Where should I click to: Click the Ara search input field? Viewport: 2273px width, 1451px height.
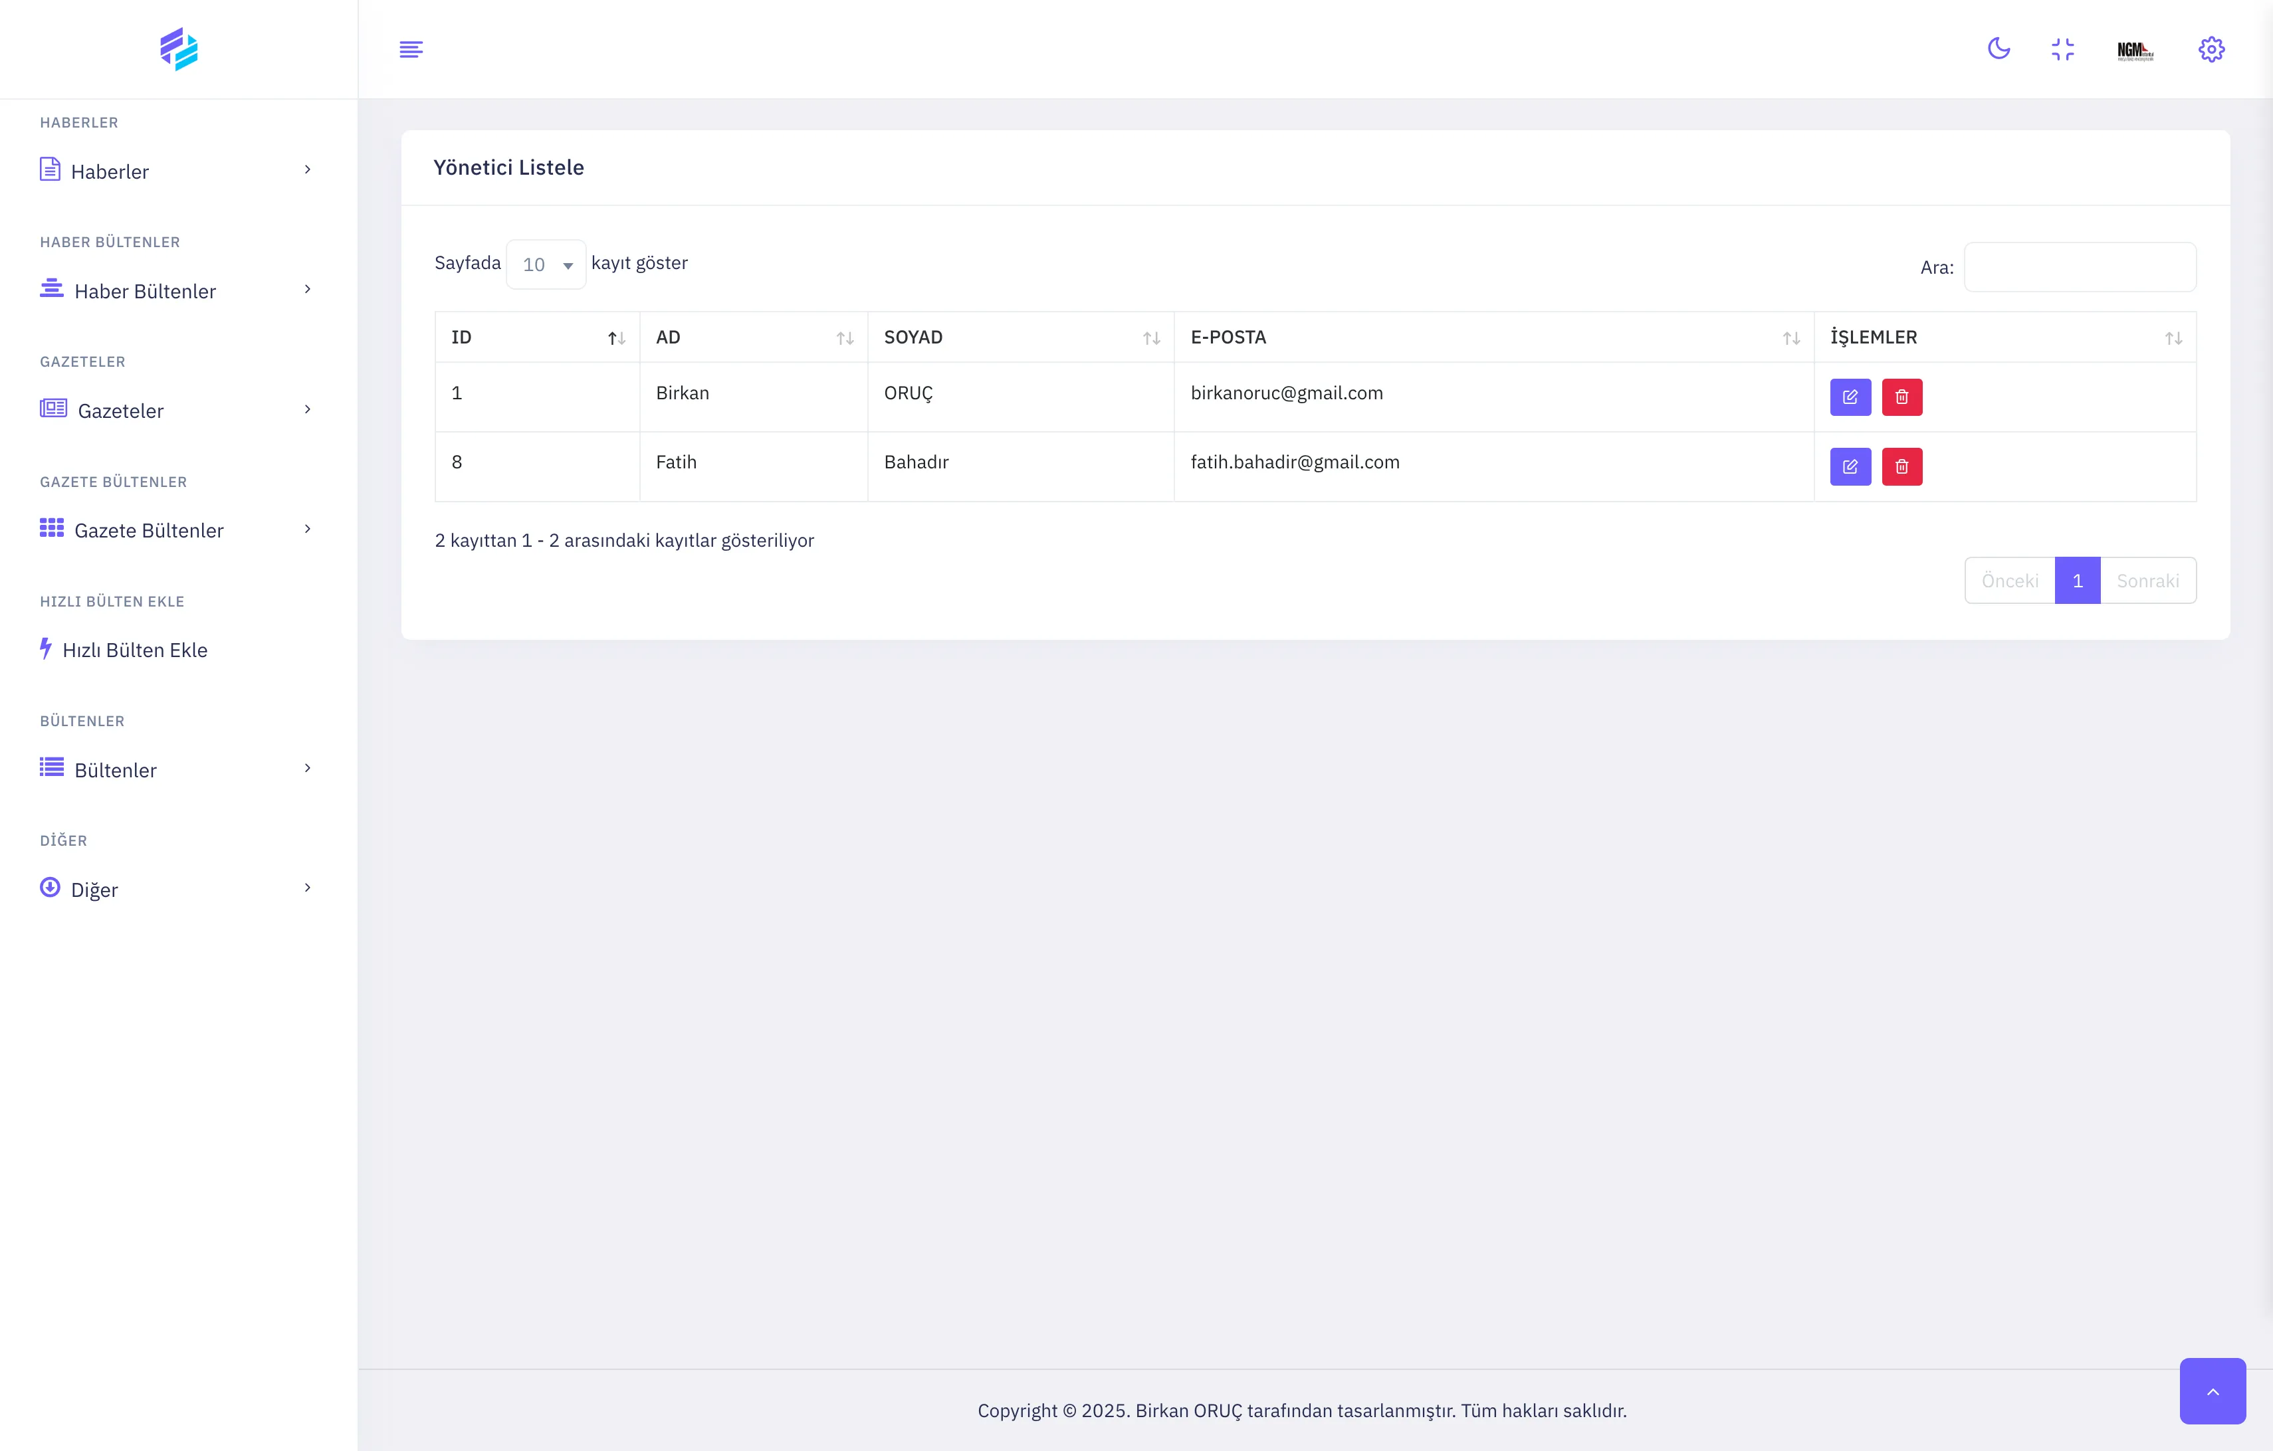[2080, 268]
